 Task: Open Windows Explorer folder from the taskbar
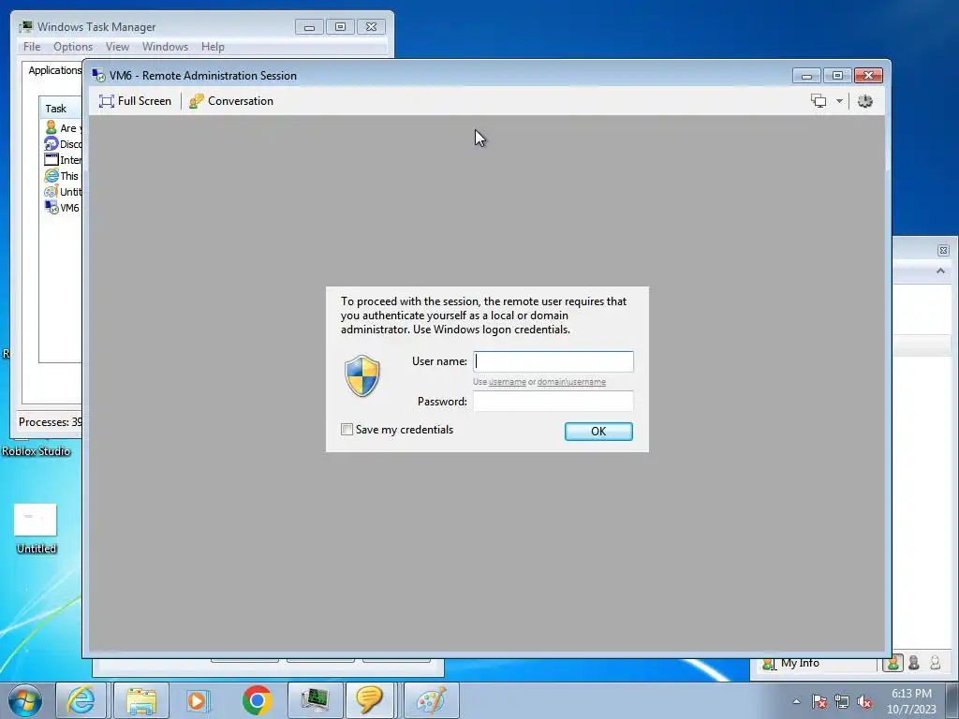(x=141, y=700)
